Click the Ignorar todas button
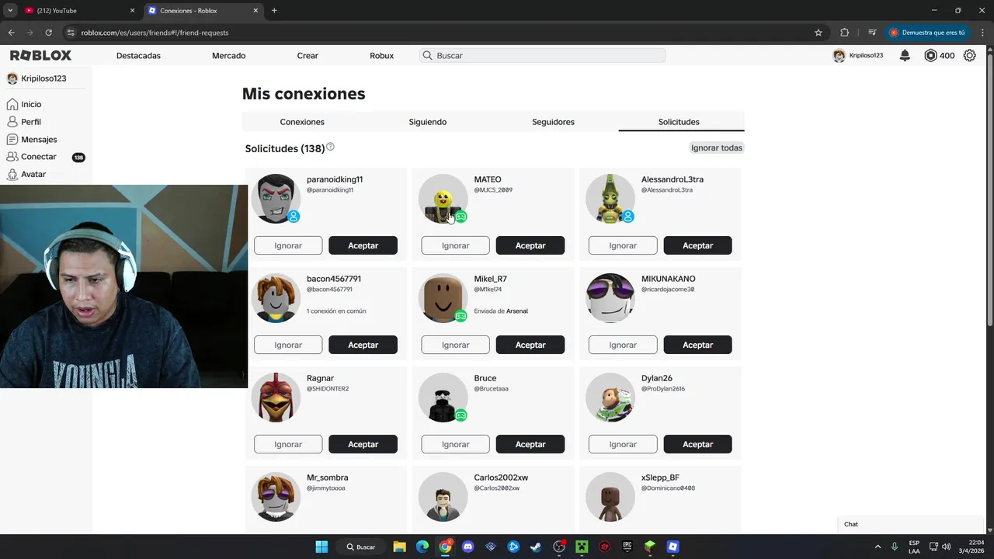Screen dimensions: 994x559 717,148
